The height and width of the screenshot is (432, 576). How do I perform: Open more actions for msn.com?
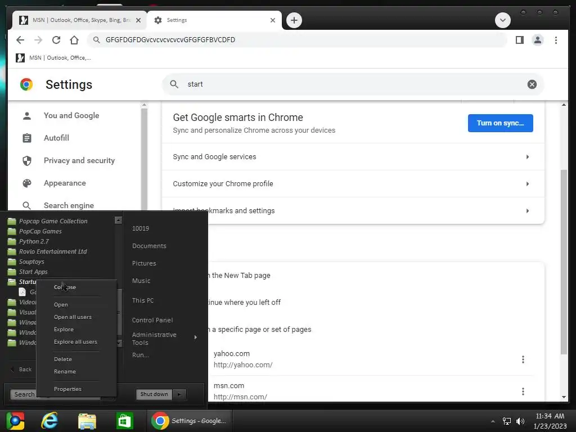[523, 391]
